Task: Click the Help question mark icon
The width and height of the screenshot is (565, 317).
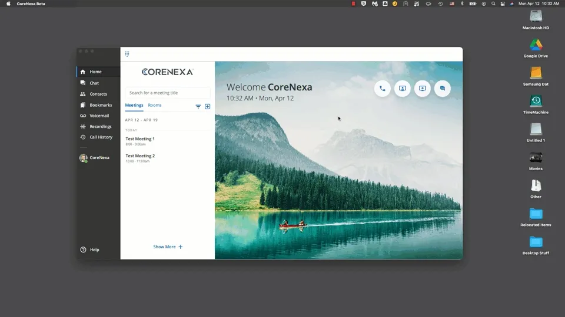Action: 83,249
